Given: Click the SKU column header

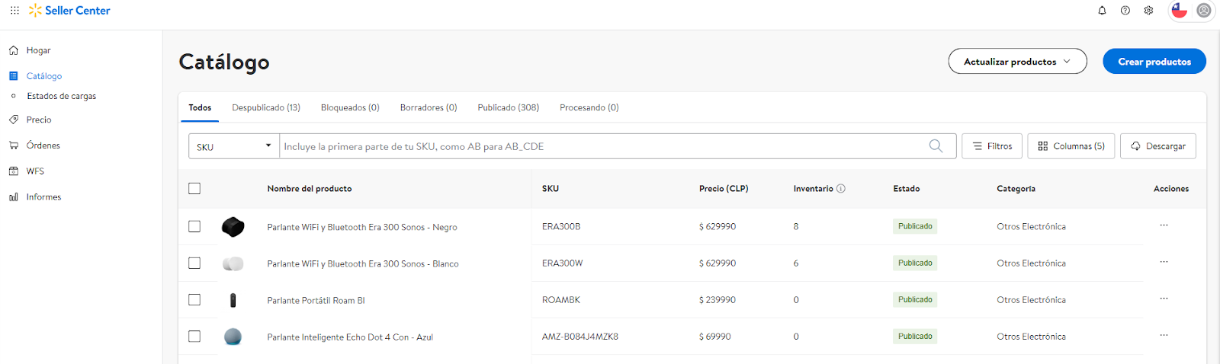Looking at the screenshot, I should pos(551,189).
